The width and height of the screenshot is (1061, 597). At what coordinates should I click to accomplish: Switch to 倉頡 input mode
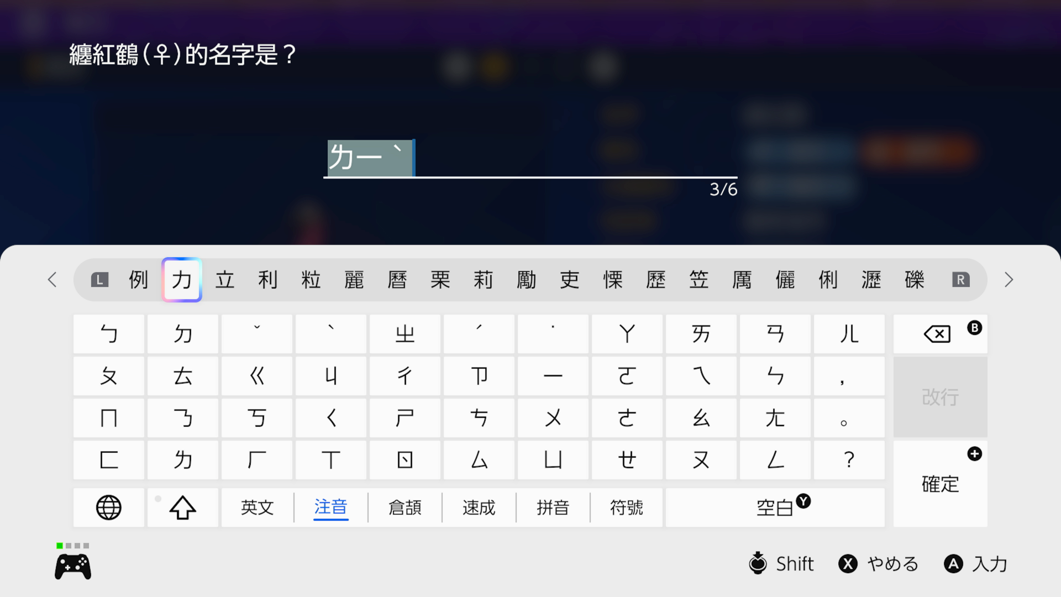coord(405,507)
